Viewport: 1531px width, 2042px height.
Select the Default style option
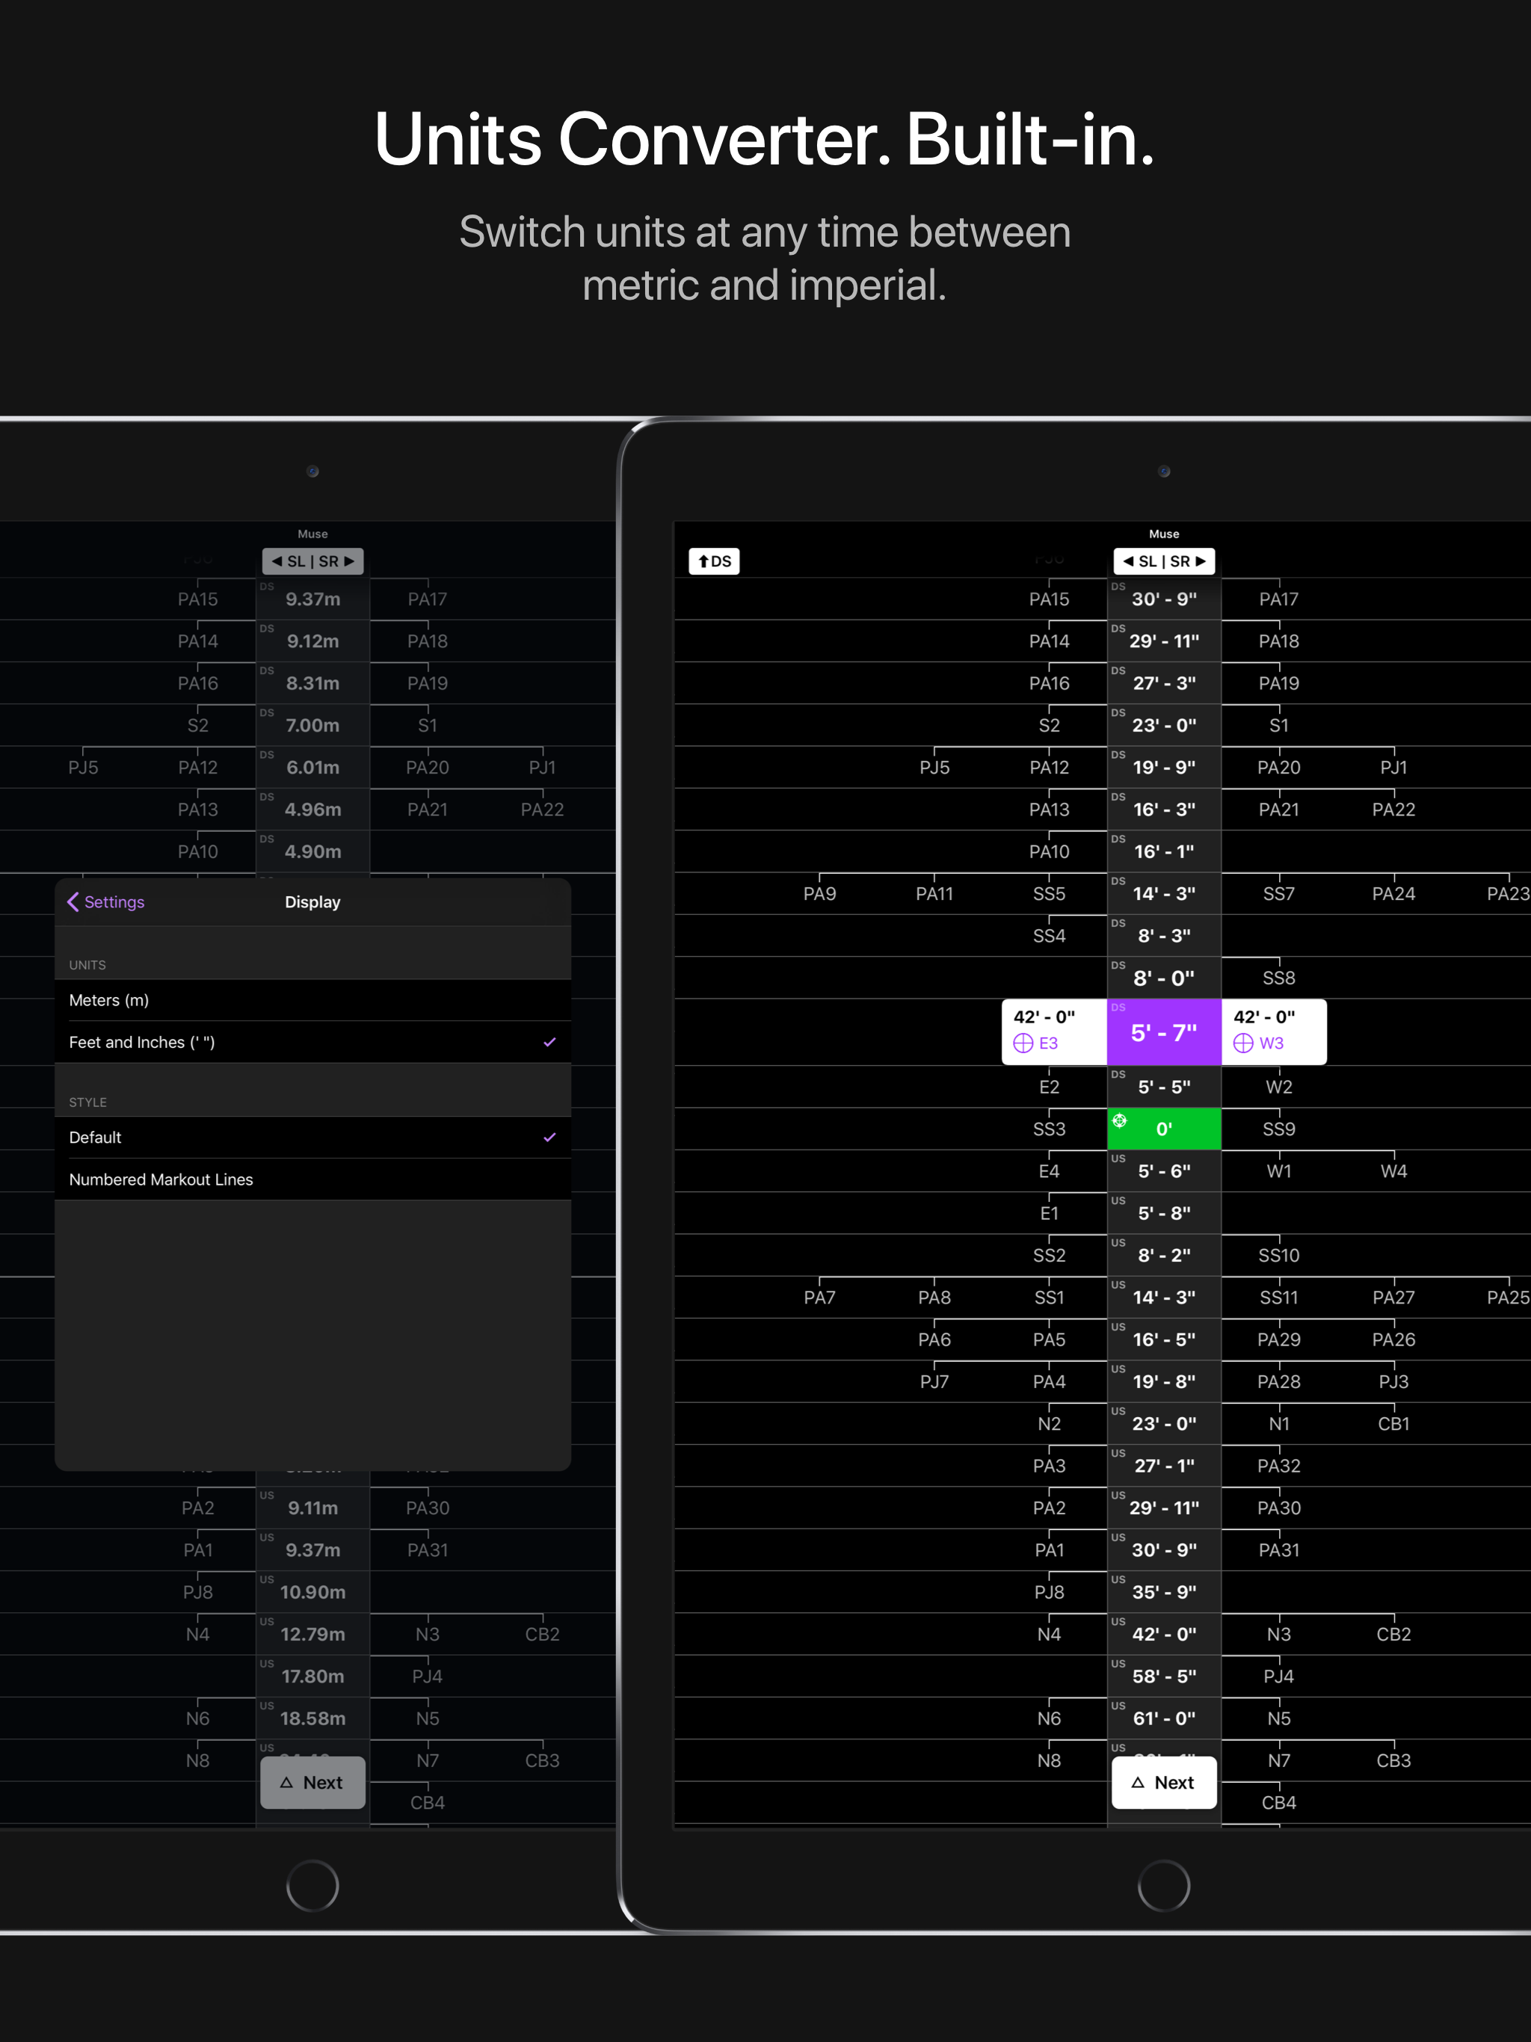pos(95,1138)
